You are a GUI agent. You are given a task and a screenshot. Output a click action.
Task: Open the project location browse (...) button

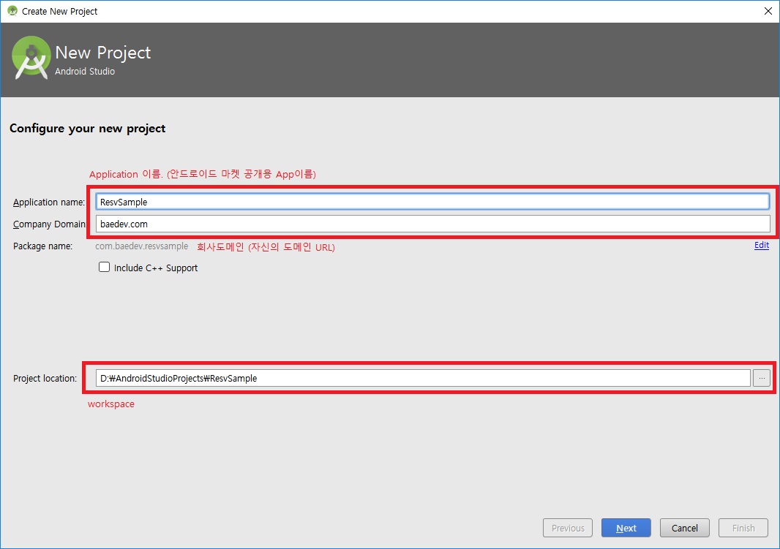pyautogui.click(x=762, y=378)
